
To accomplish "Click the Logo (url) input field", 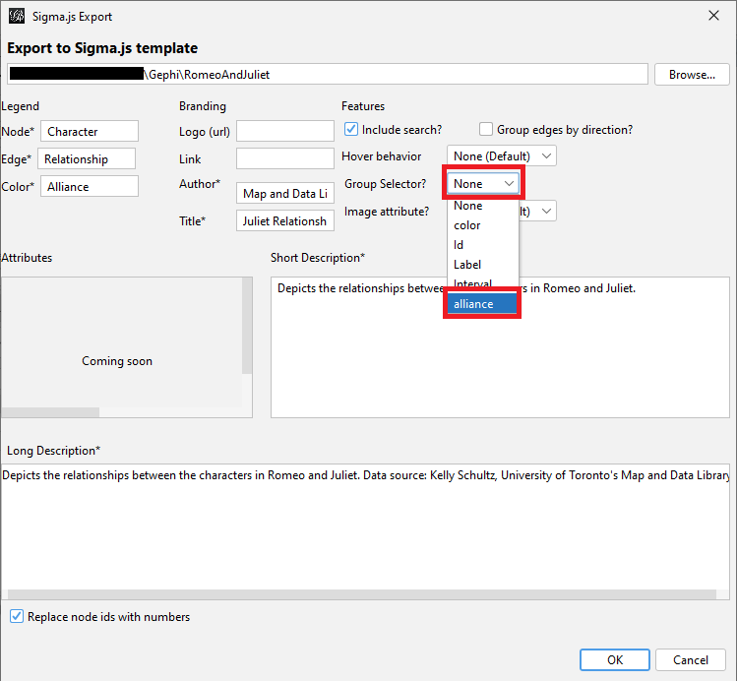I will click(x=284, y=131).
